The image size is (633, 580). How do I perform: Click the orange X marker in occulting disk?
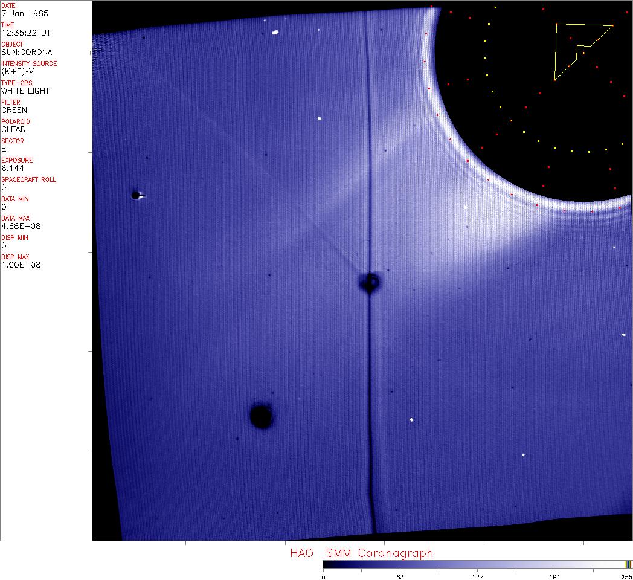pyautogui.click(x=511, y=121)
